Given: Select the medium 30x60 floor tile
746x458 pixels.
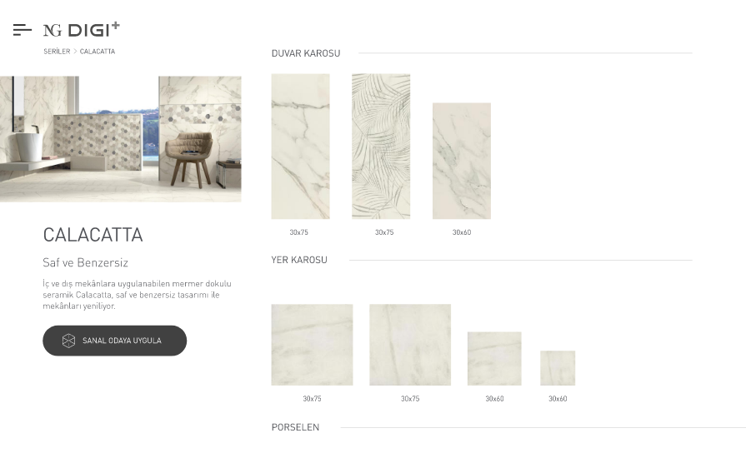Looking at the screenshot, I should point(494,359).
